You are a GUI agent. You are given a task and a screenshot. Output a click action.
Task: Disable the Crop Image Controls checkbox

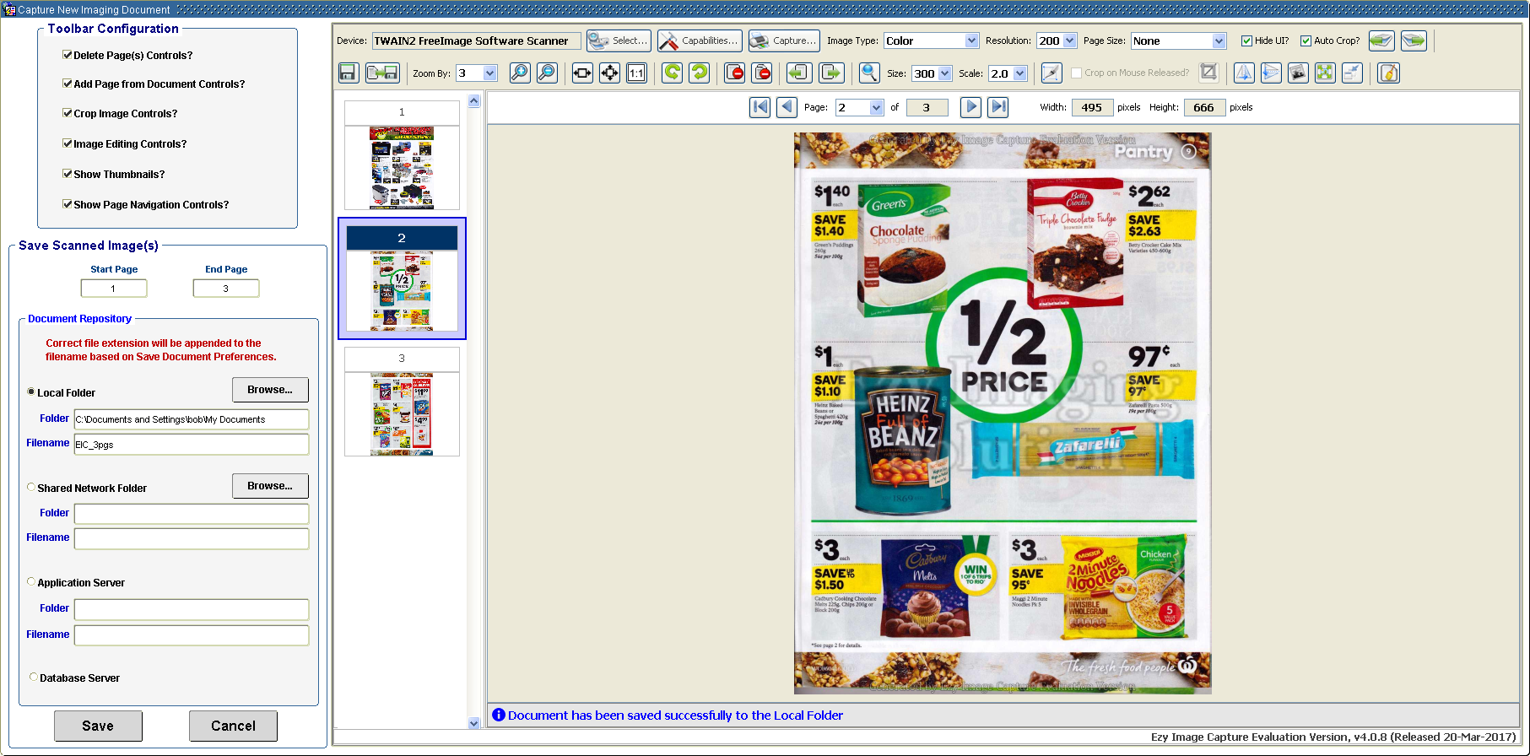[68, 113]
